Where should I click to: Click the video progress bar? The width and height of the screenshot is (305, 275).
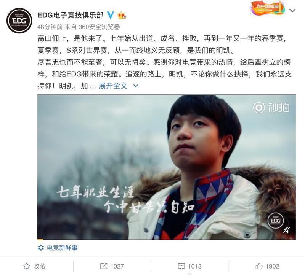pos(167,239)
